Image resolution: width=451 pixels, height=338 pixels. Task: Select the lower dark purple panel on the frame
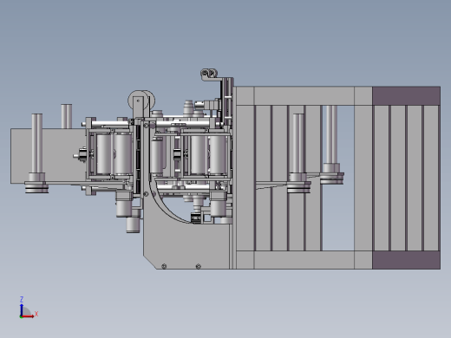[406, 260]
